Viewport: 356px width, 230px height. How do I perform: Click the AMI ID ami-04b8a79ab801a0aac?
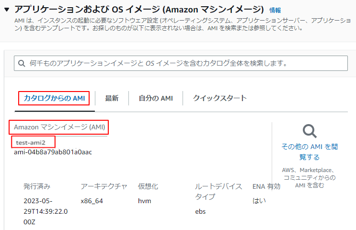pos(53,152)
